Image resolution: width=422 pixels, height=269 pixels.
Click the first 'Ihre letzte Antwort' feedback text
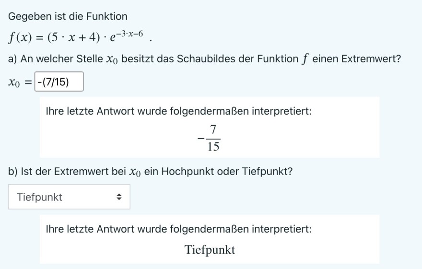pos(179,111)
